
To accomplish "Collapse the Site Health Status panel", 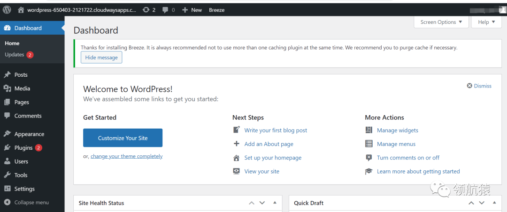I will tap(275, 203).
